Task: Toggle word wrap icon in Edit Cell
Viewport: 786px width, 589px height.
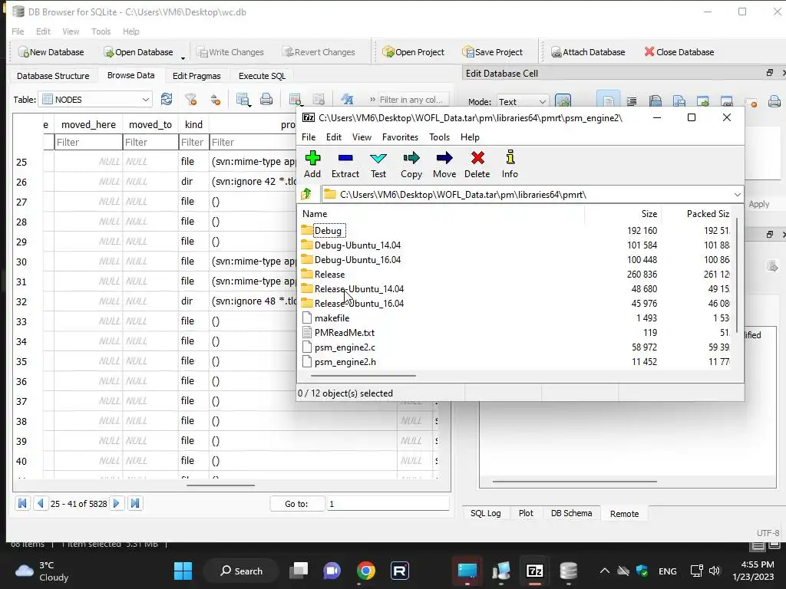Action: click(x=608, y=101)
